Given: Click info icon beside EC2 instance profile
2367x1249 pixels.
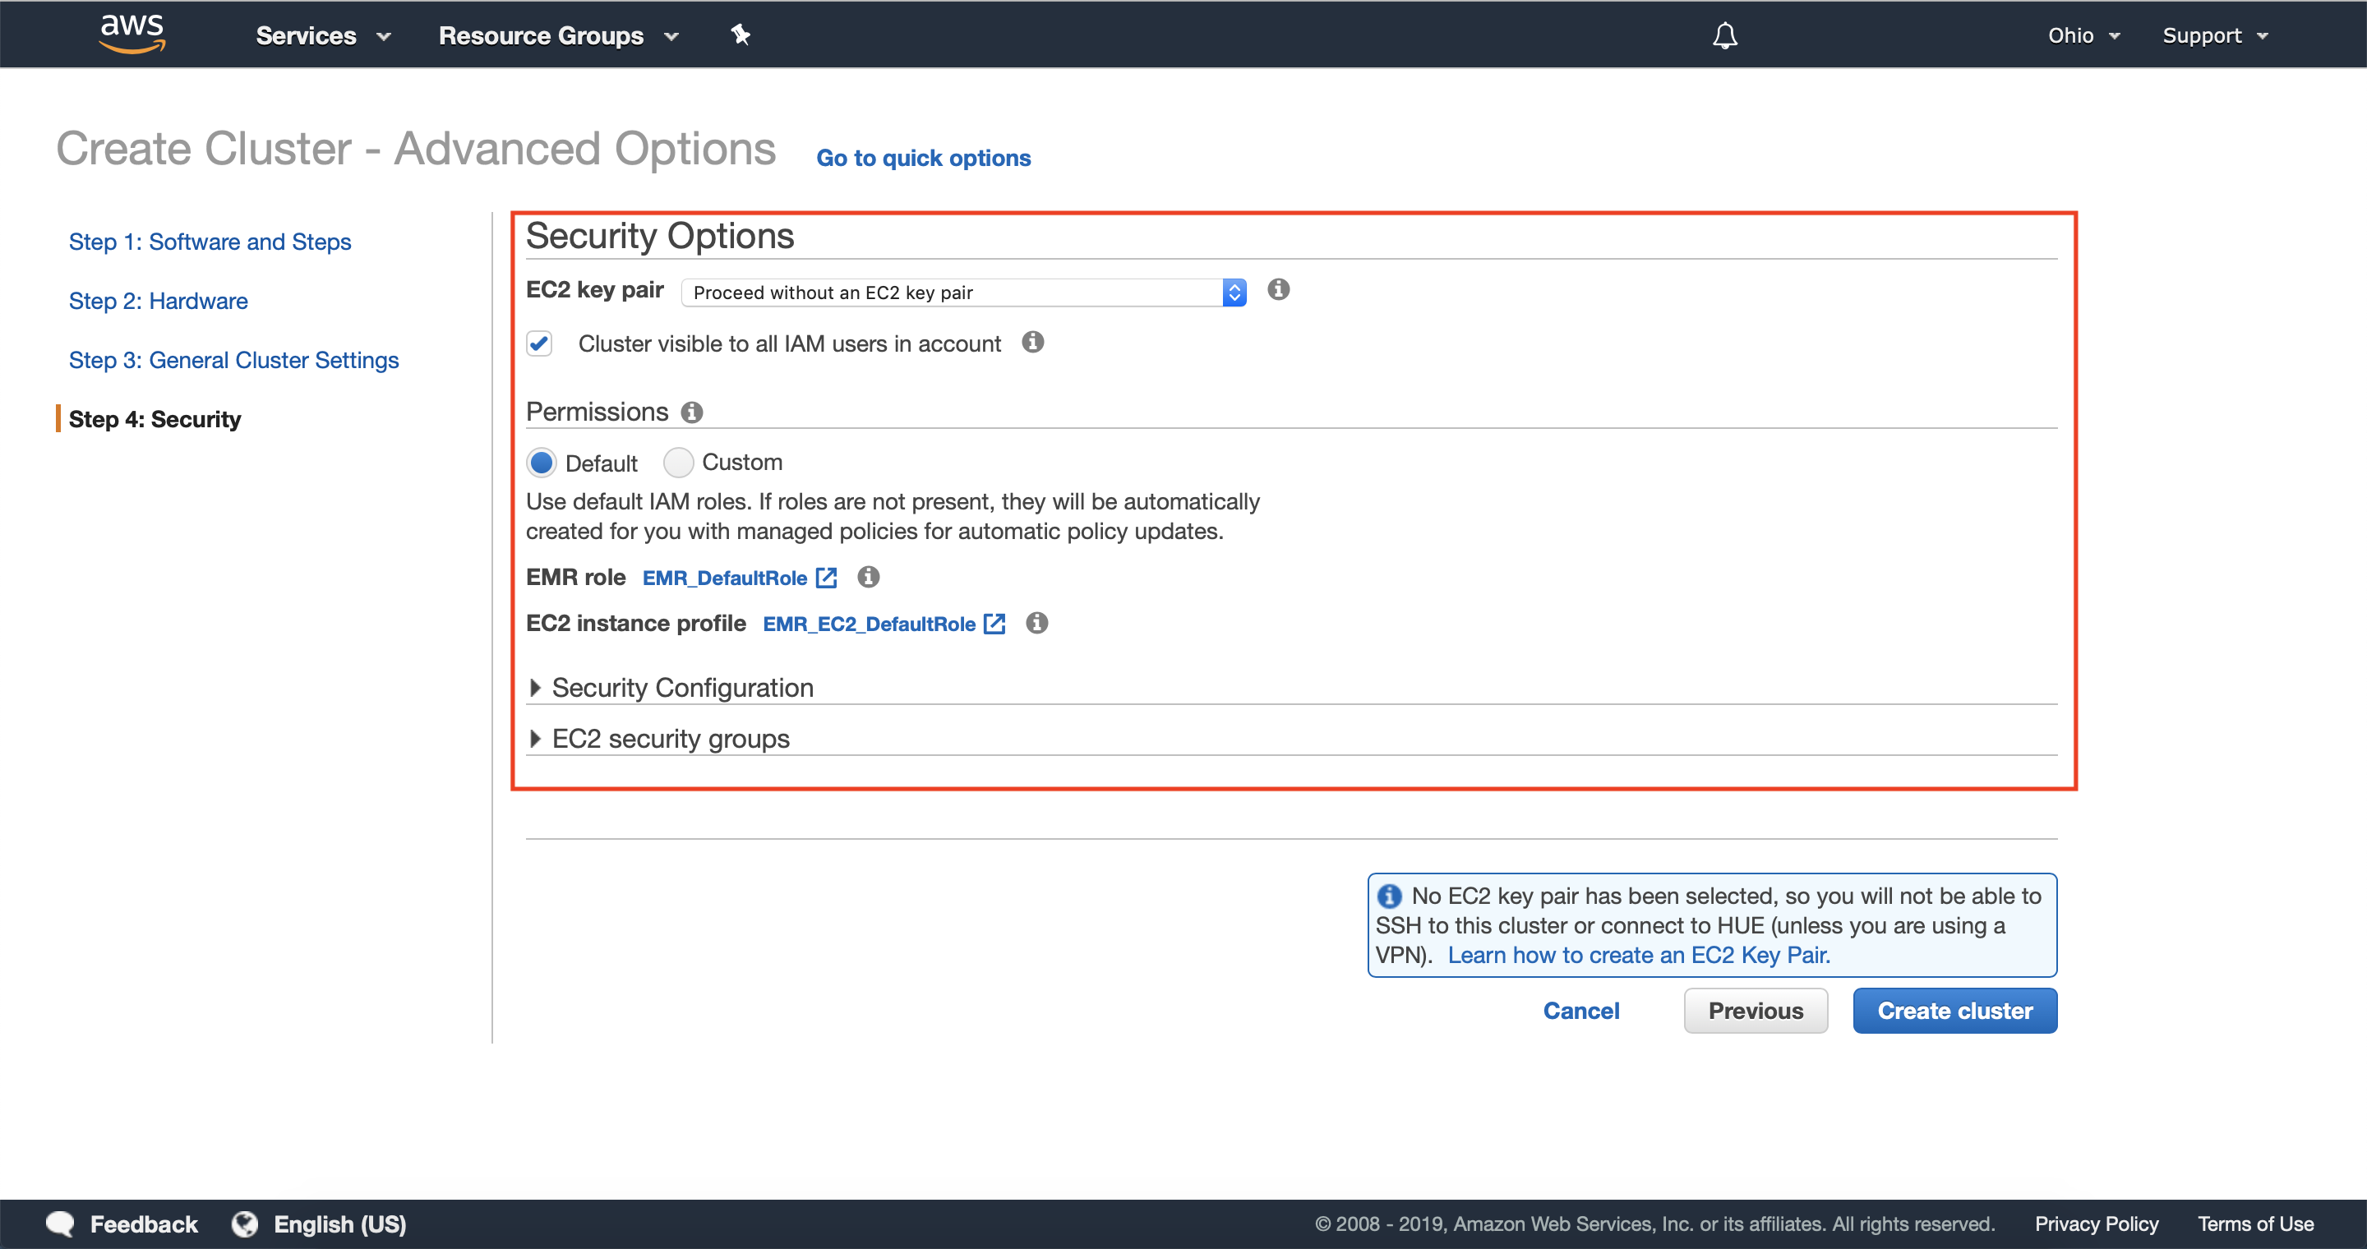Looking at the screenshot, I should click(x=1036, y=623).
